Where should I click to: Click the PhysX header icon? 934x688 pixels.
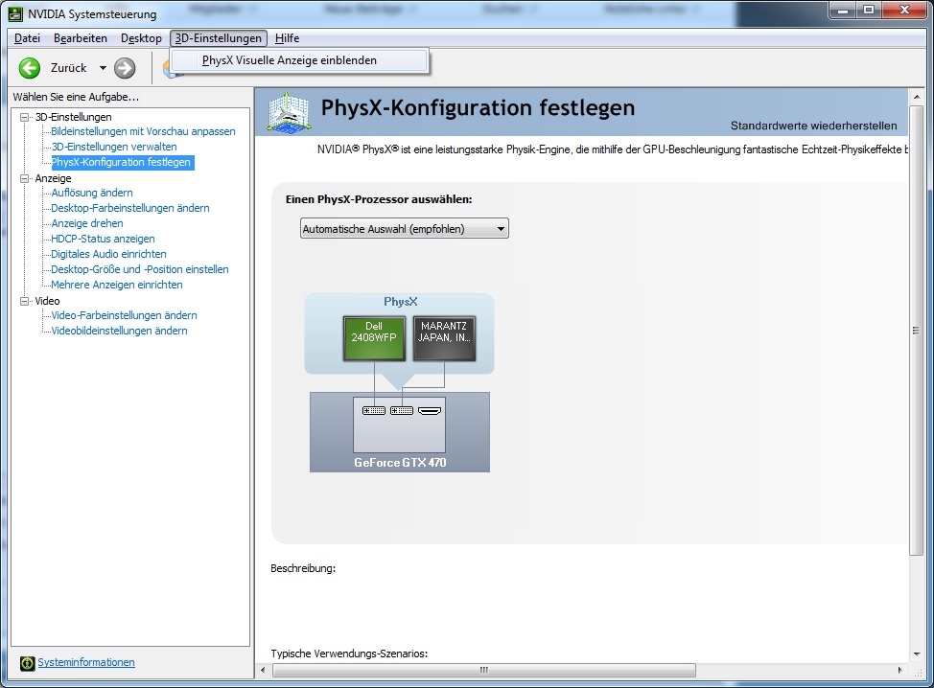click(x=289, y=111)
